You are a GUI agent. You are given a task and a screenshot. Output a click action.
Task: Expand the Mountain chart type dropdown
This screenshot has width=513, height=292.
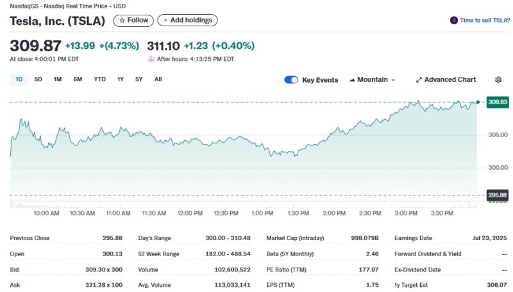393,80
